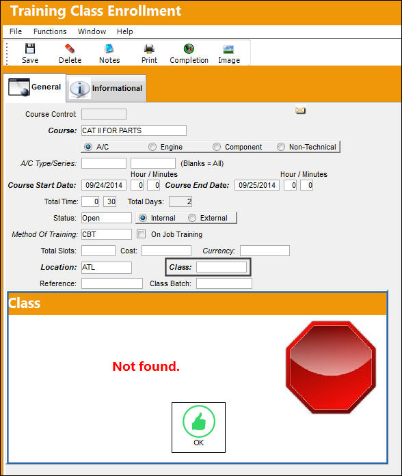Click the Course field containing CAT II FOR PARTS
This screenshot has width=402, height=476.
point(134,130)
